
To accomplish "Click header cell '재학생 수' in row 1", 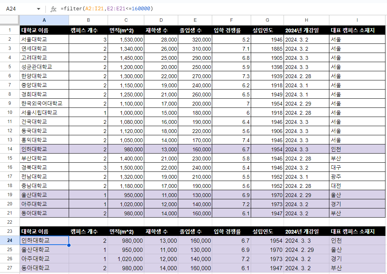I will tap(161, 30).
